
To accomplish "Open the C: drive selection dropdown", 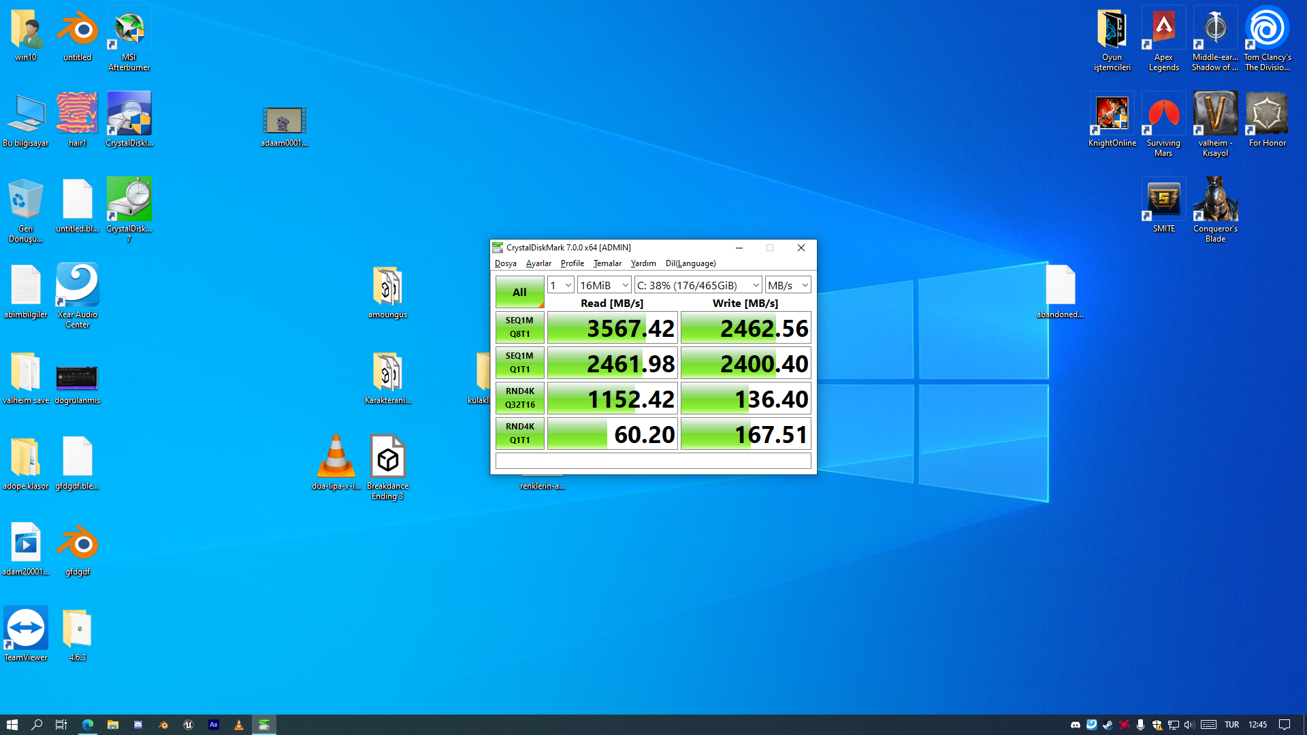I will 698,285.
